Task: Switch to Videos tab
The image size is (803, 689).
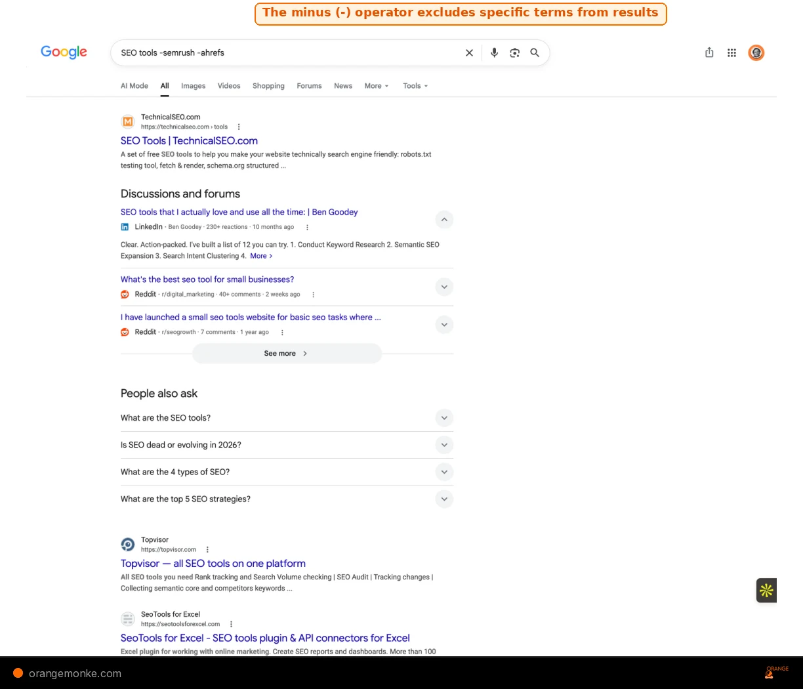Action: (229, 86)
